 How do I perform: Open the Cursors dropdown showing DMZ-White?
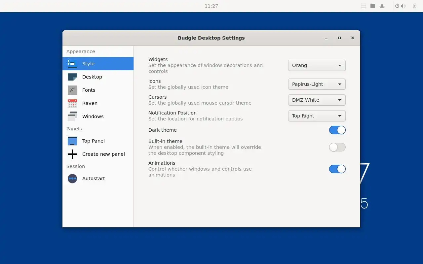317,100
